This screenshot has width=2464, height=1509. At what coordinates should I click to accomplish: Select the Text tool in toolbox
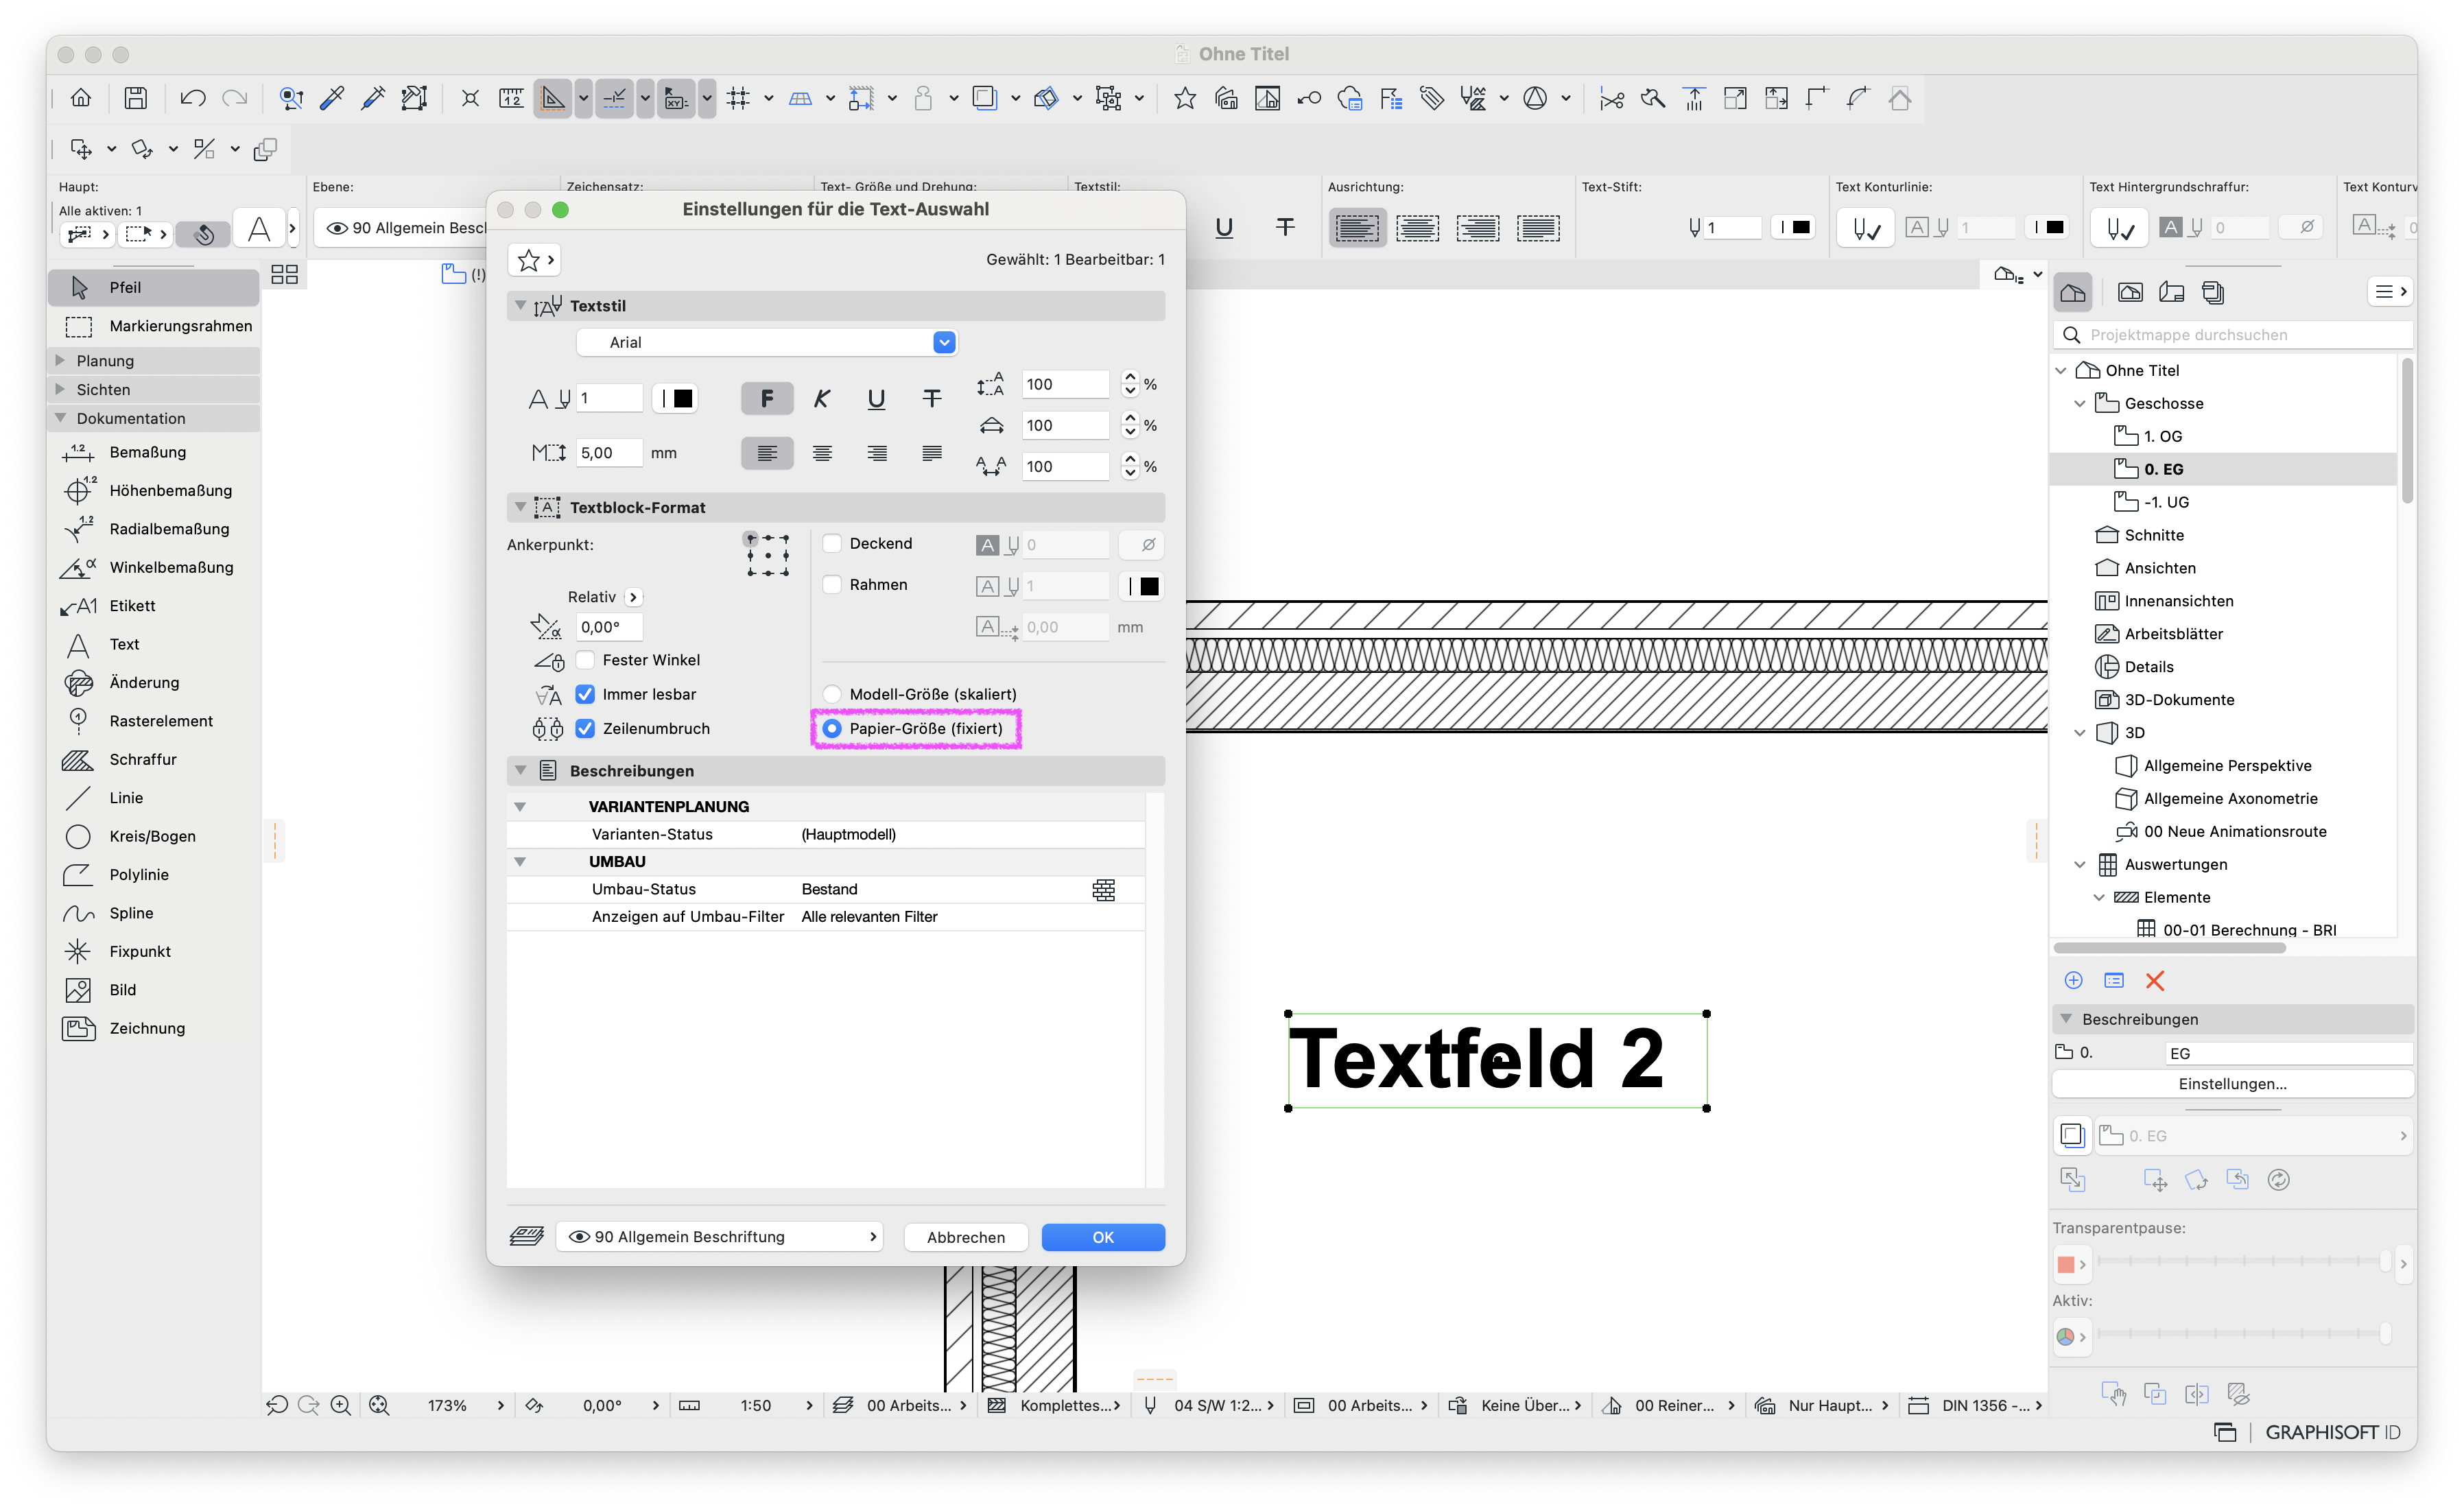pyautogui.click(x=153, y=644)
